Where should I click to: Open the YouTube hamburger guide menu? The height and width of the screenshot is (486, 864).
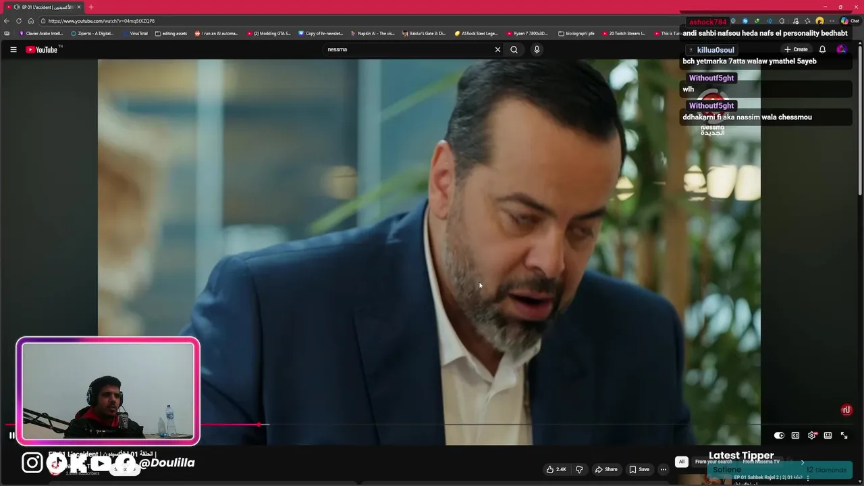point(13,49)
